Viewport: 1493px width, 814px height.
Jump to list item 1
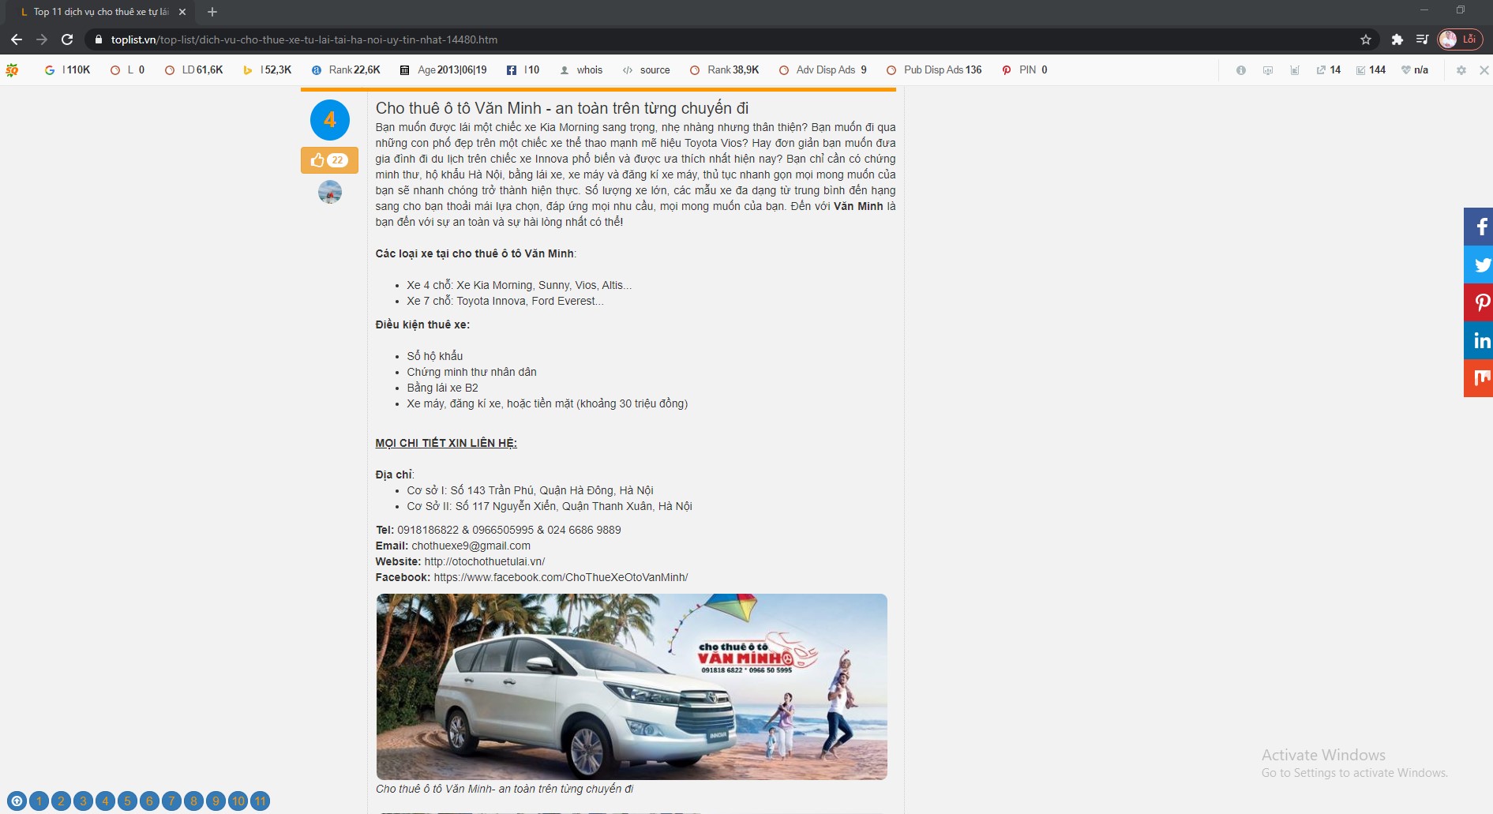pyautogui.click(x=39, y=801)
